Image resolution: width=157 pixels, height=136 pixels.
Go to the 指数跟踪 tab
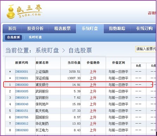click(x=117, y=29)
